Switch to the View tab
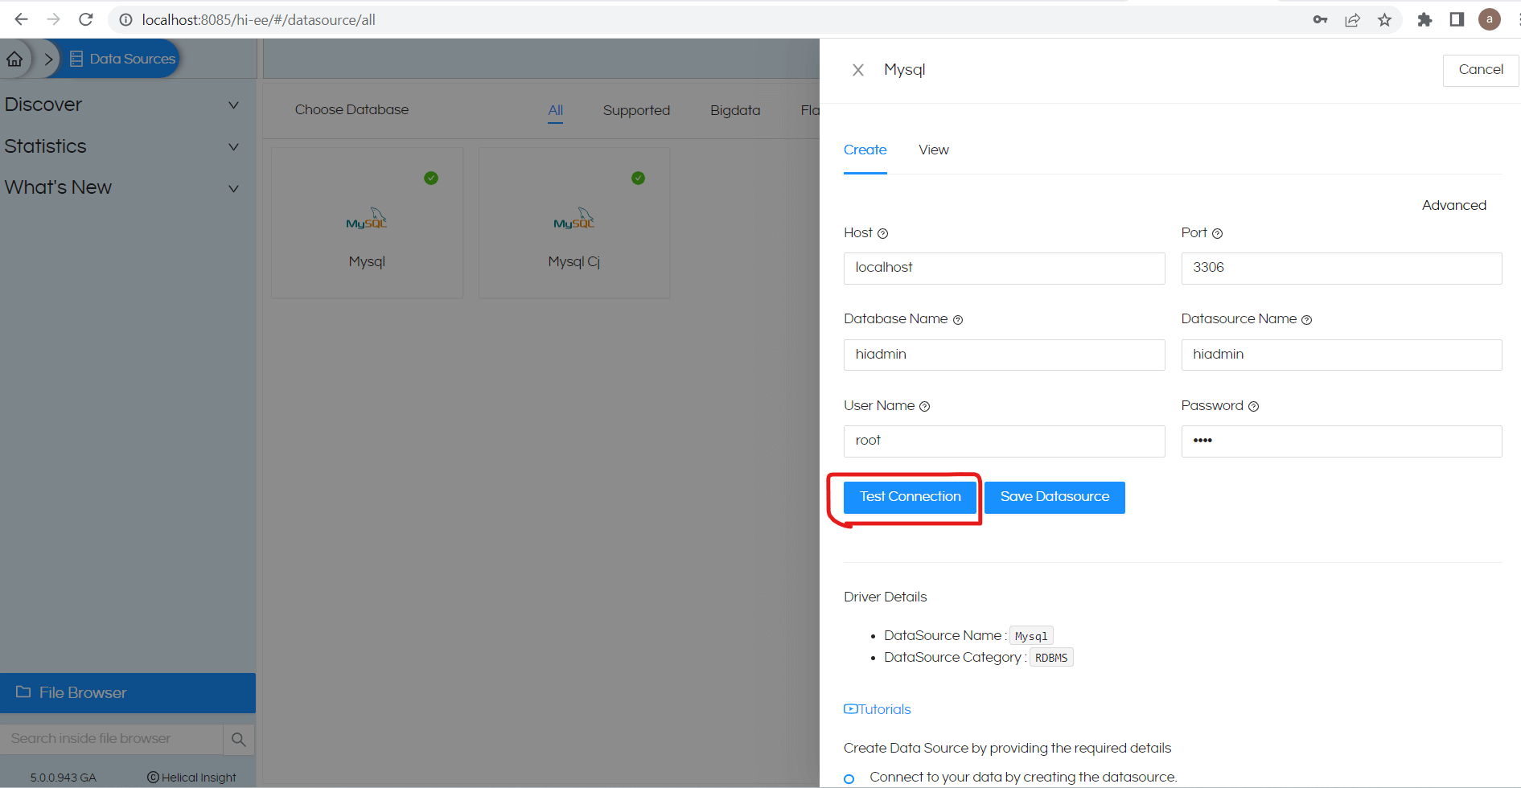The height and width of the screenshot is (788, 1521). coord(933,150)
